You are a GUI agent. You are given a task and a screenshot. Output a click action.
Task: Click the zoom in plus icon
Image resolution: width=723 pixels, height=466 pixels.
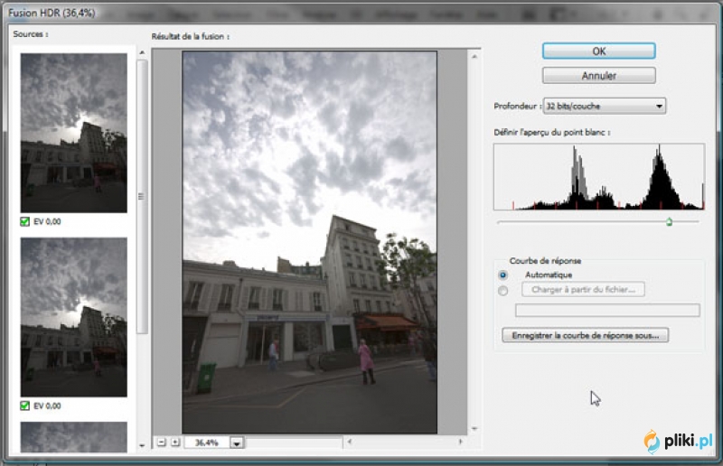(x=175, y=443)
